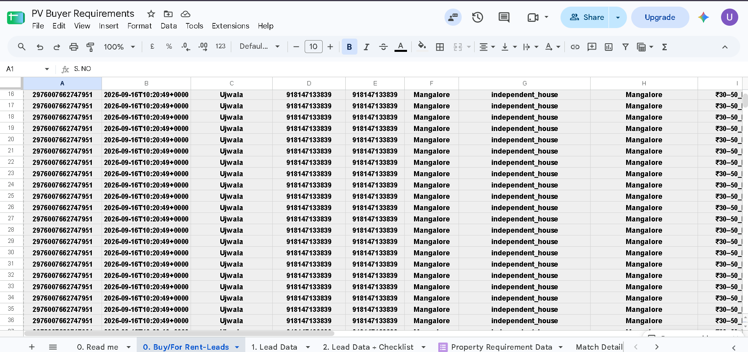The image size is (748, 352).
Task: Open the All sheets list icon
Action: (x=53, y=347)
